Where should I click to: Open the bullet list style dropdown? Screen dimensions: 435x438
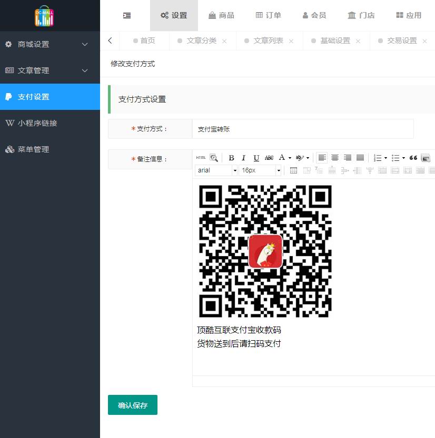404,158
